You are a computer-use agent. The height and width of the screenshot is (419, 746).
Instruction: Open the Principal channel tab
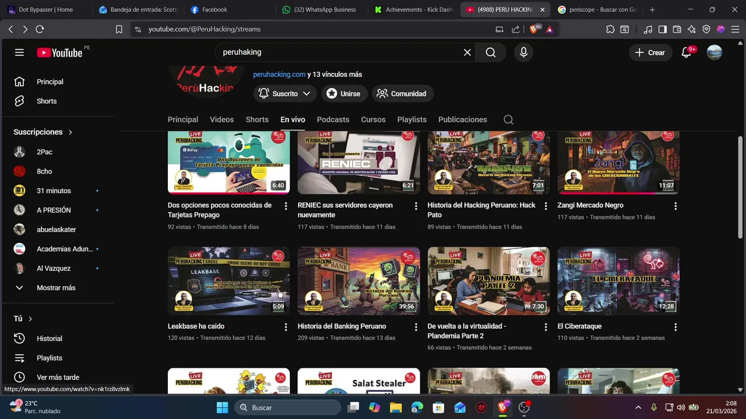pyautogui.click(x=183, y=119)
